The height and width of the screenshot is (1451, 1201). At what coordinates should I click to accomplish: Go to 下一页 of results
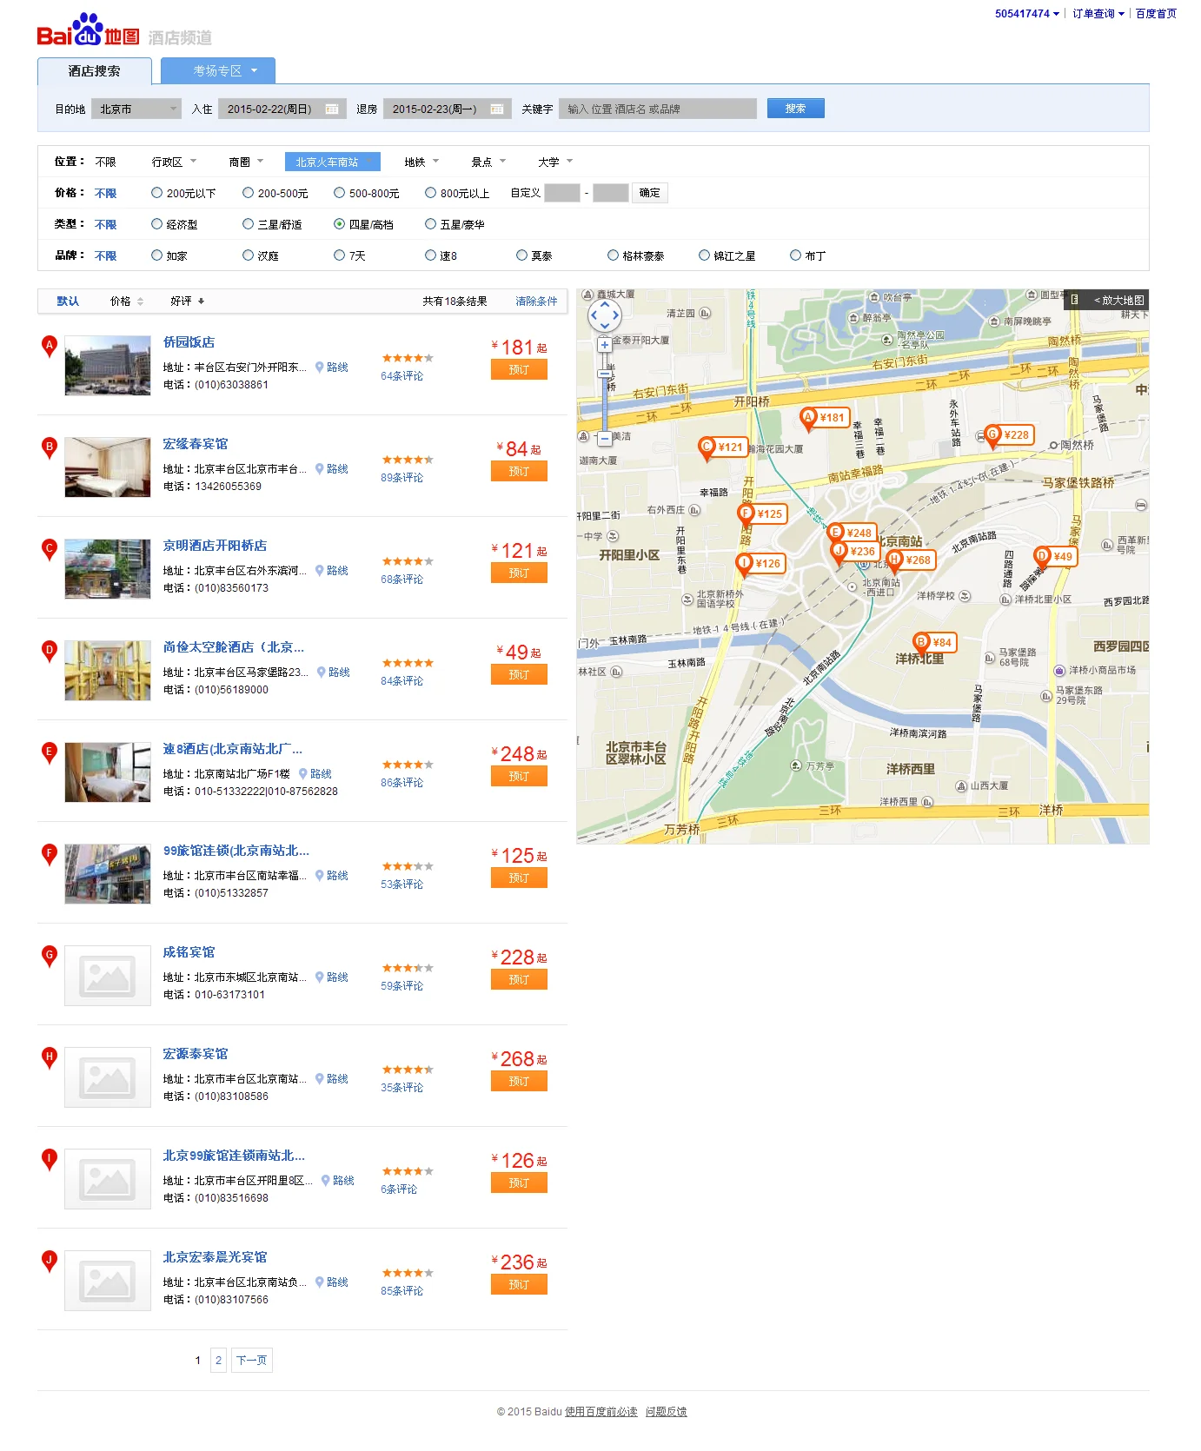(x=252, y=1361)
